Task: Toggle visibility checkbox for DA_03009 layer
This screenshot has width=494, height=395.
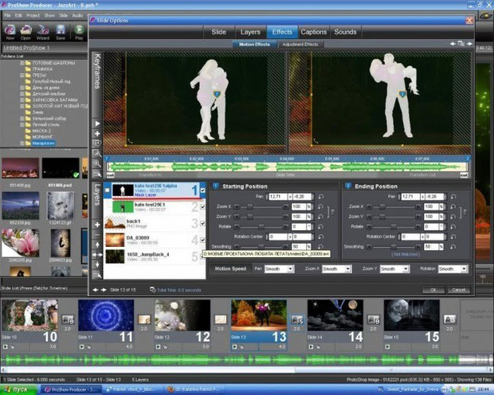Action: [x=202, y=240]
